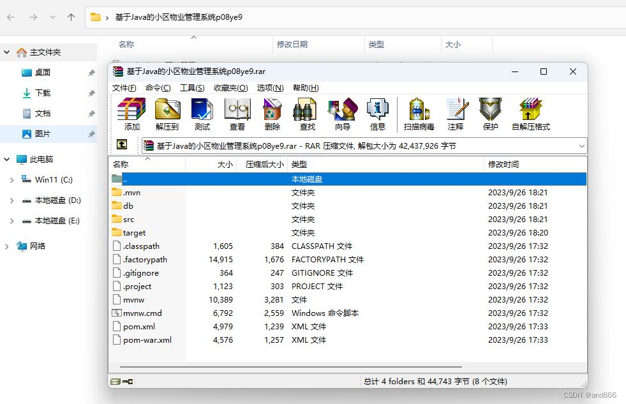Select the mvnw.cmd file
The height and width of the screenshot is (404, 626).
[x=348, y=313]
